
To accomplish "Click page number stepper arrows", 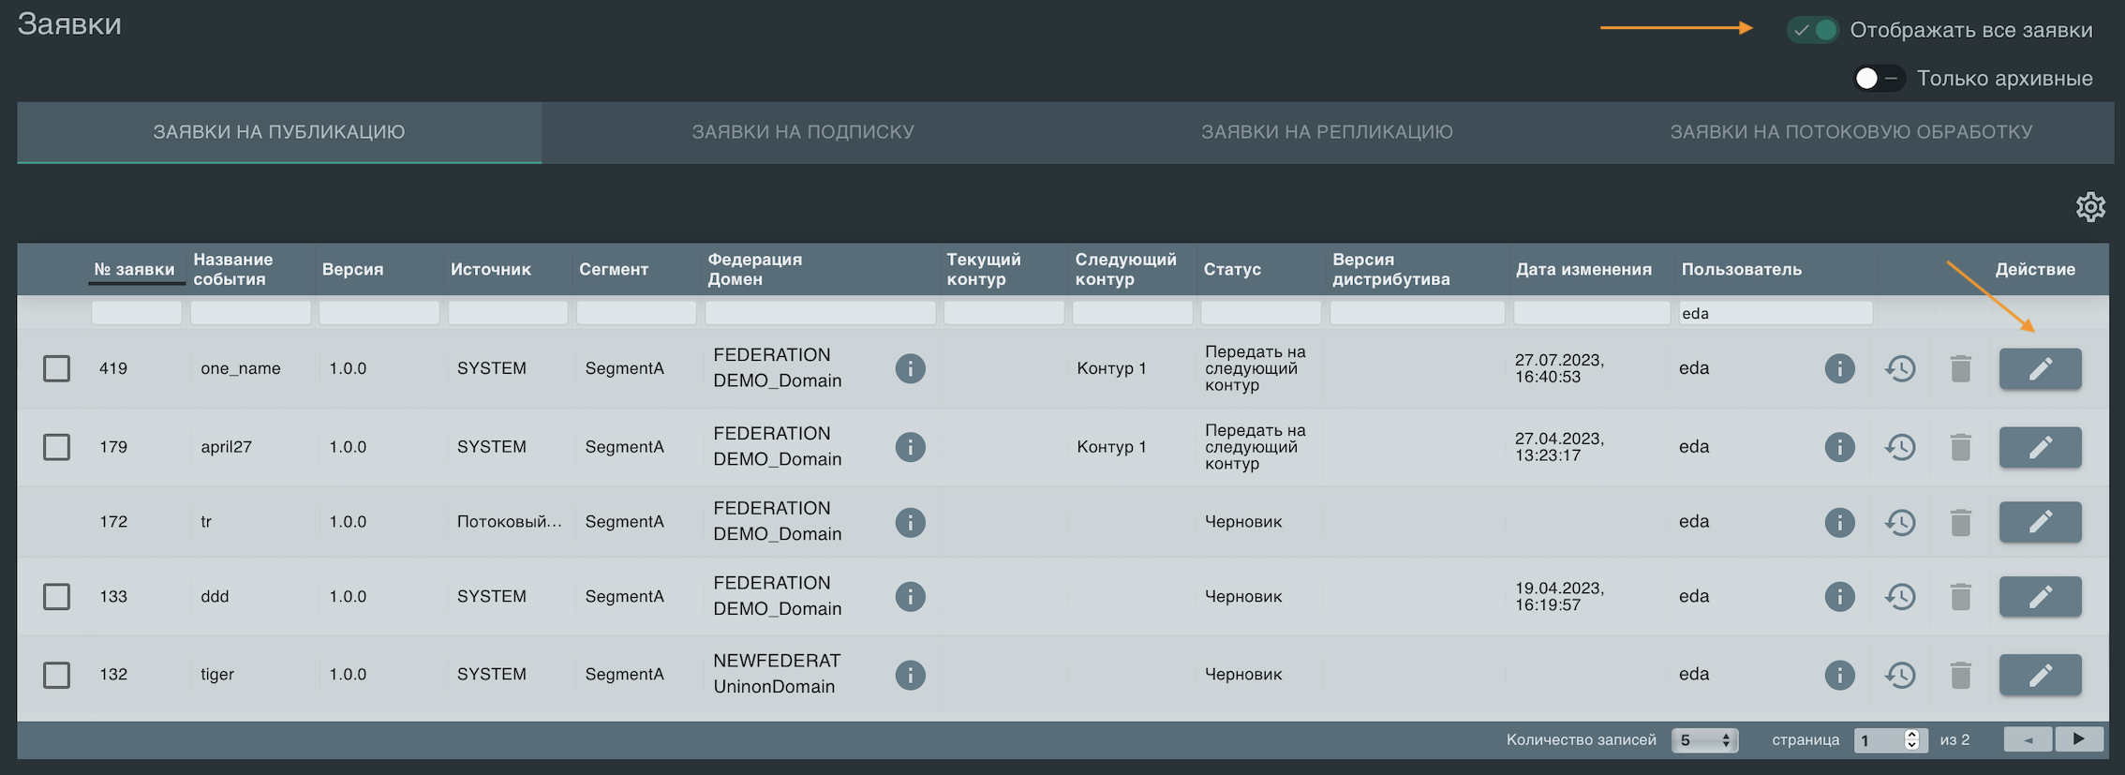I will (1911, 740).
